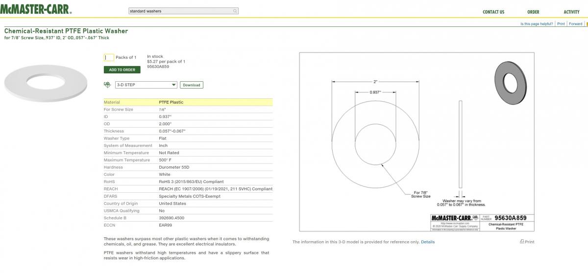
Task: Click the "United States" country value
Action: click(x=172, y=204)
